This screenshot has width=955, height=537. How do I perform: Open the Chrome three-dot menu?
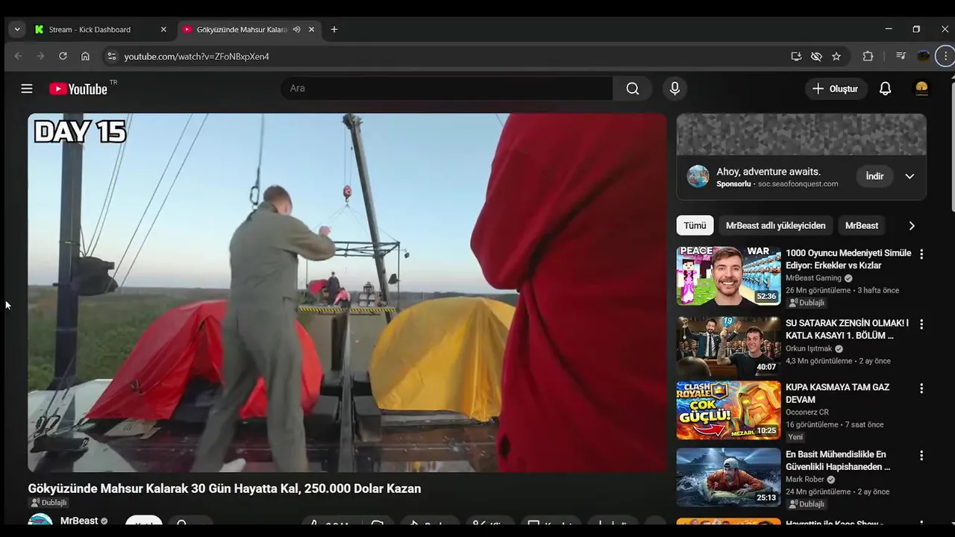[945, 56]
